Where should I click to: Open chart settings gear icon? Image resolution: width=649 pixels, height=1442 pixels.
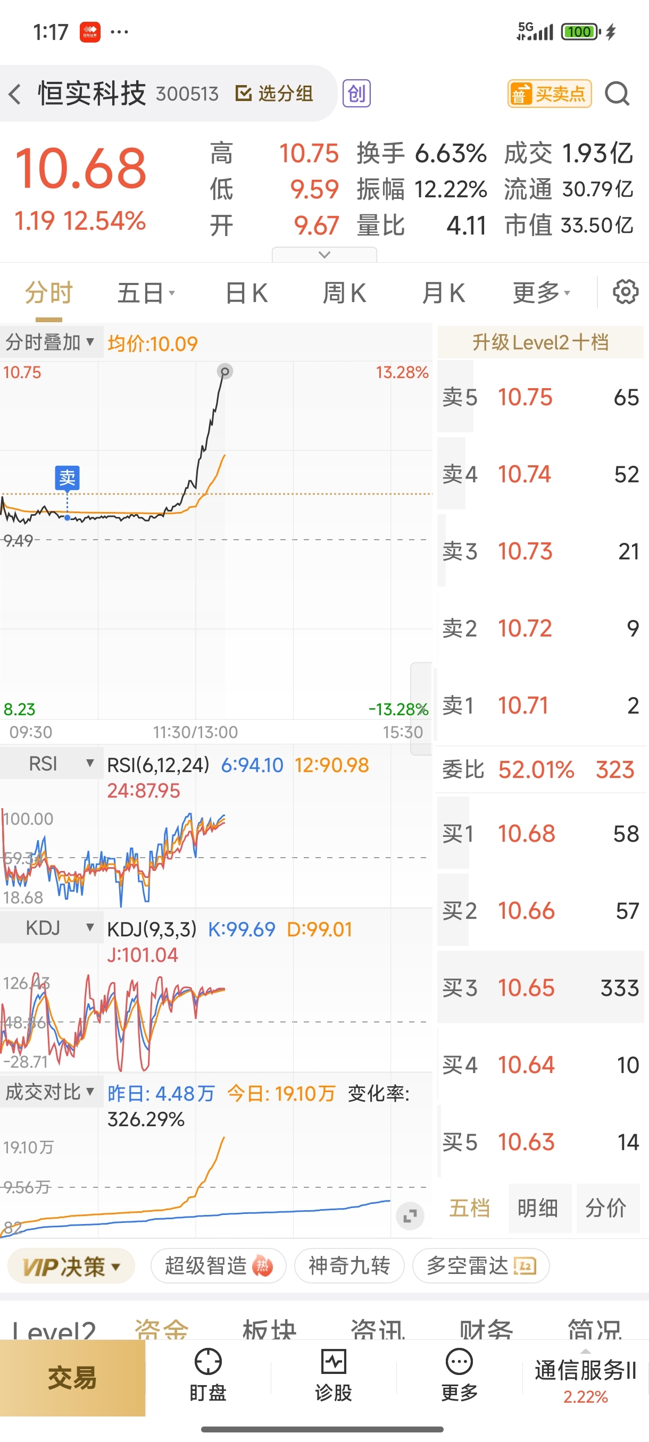pos(625,292)
